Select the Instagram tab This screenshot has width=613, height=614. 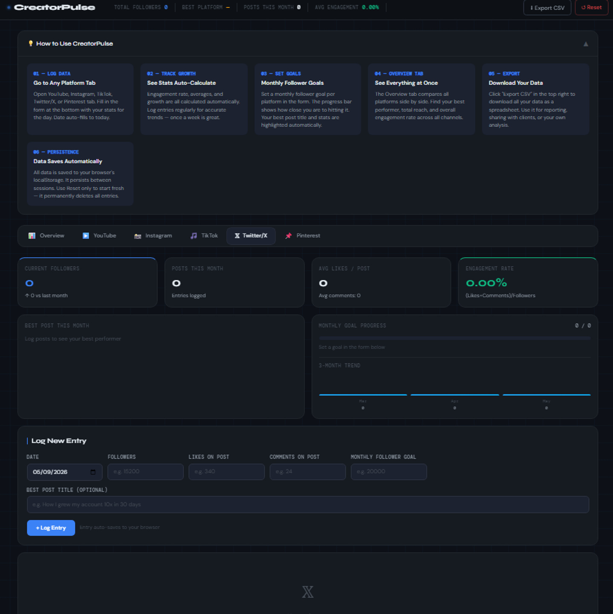[153, 236]
